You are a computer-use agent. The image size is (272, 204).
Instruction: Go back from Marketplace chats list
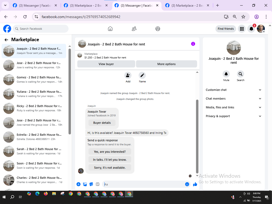(6, 40)
